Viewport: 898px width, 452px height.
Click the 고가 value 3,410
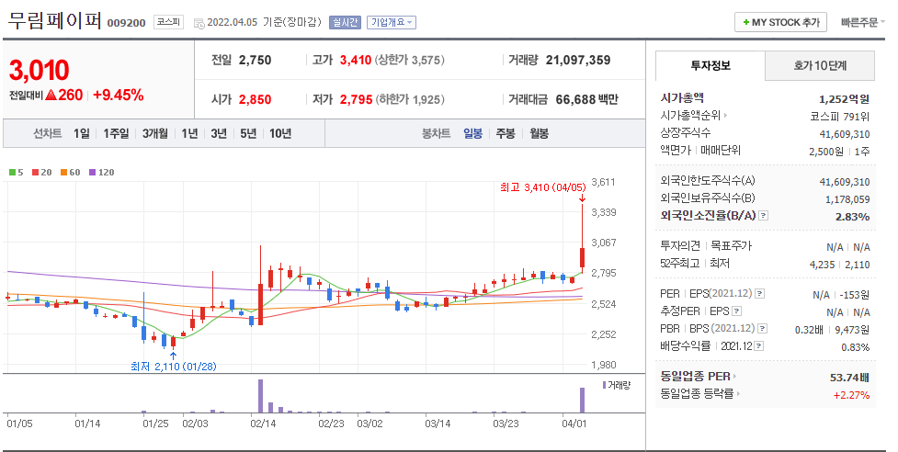(x=356, y=60)
